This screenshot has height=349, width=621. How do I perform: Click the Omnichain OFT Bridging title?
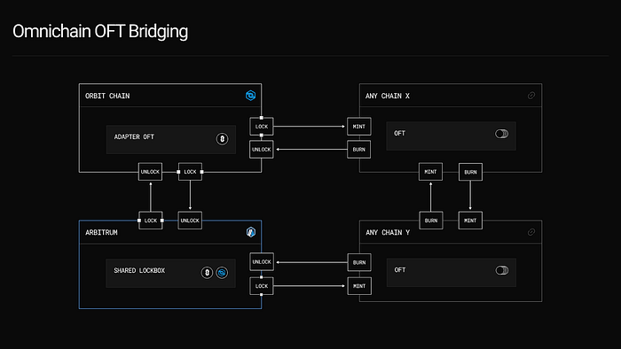tap(100, 32)
